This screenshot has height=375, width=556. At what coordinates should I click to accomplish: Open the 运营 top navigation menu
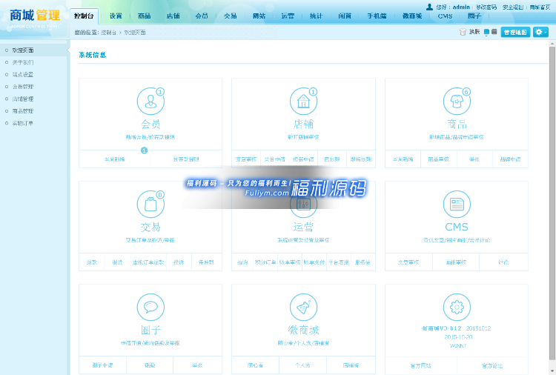[288, 16]
